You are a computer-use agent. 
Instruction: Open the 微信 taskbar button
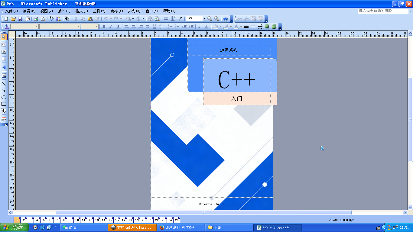[83, 227]
